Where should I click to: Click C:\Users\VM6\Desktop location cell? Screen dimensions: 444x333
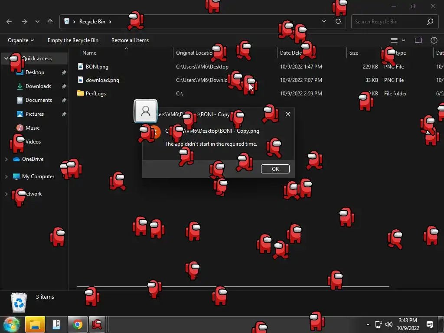click(202, 67)
